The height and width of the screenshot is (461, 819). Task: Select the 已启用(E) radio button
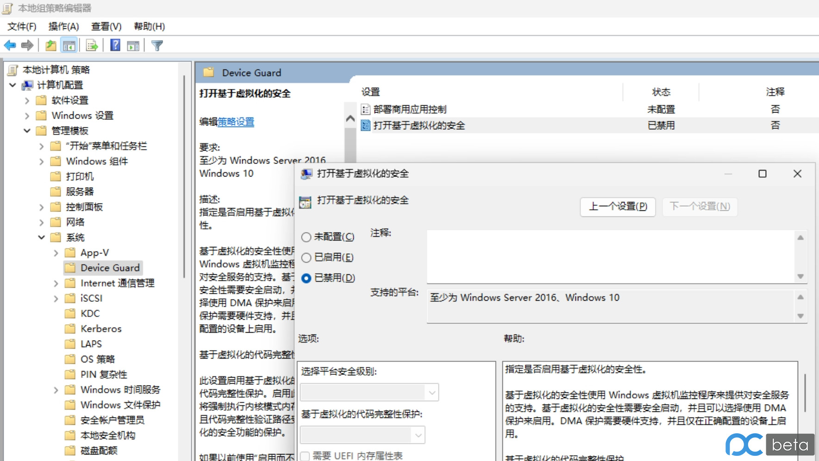pyautogui.click(x=306, y=258)
